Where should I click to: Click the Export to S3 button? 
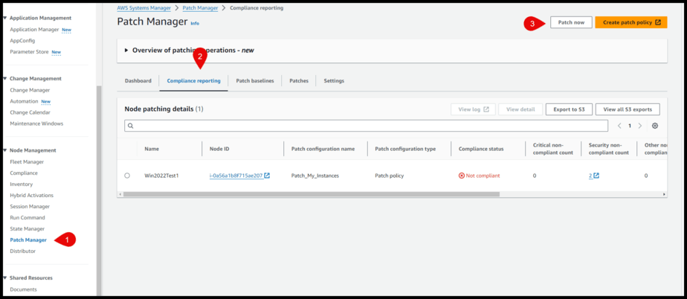point(569,109)
